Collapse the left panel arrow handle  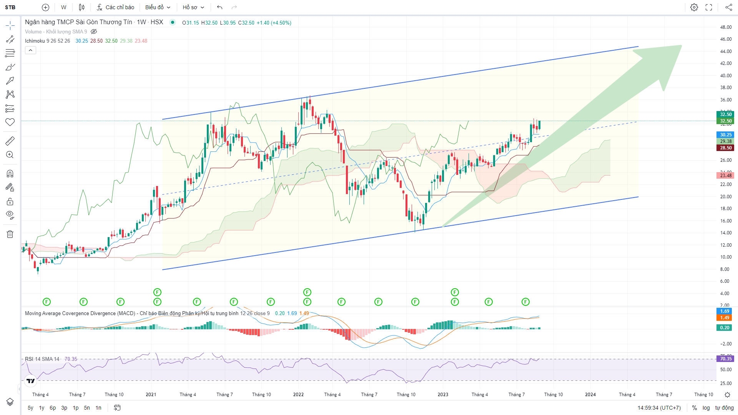coord(19,389)
